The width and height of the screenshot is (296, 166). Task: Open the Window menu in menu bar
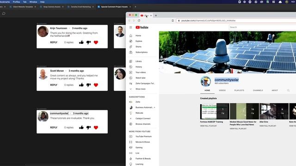(33, 2)
